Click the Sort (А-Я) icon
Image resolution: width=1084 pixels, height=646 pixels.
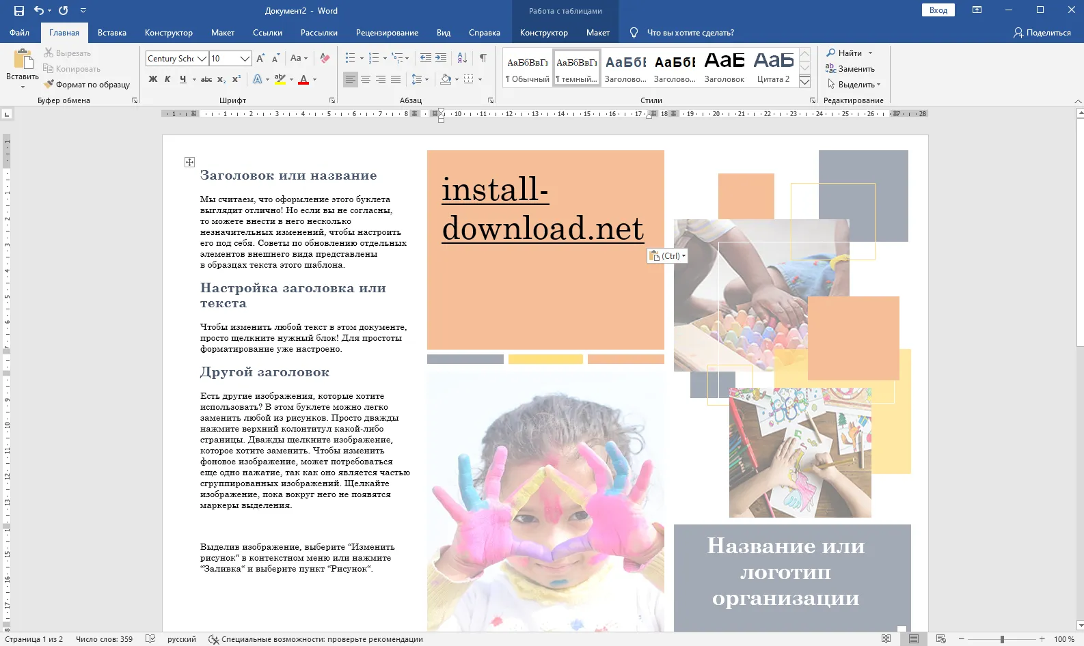[462, 59]
